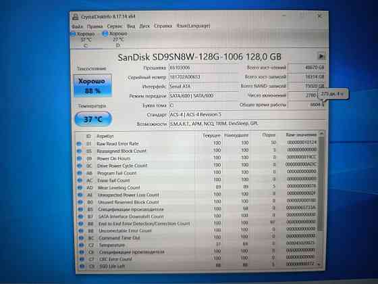Screen dimensions: 378x284
Task: Click the next disk arrow button
Action: (x=321, y=56)
